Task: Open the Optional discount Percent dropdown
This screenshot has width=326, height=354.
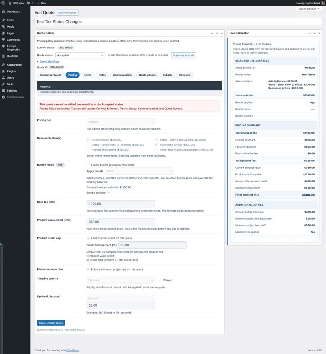Action: 121,298
